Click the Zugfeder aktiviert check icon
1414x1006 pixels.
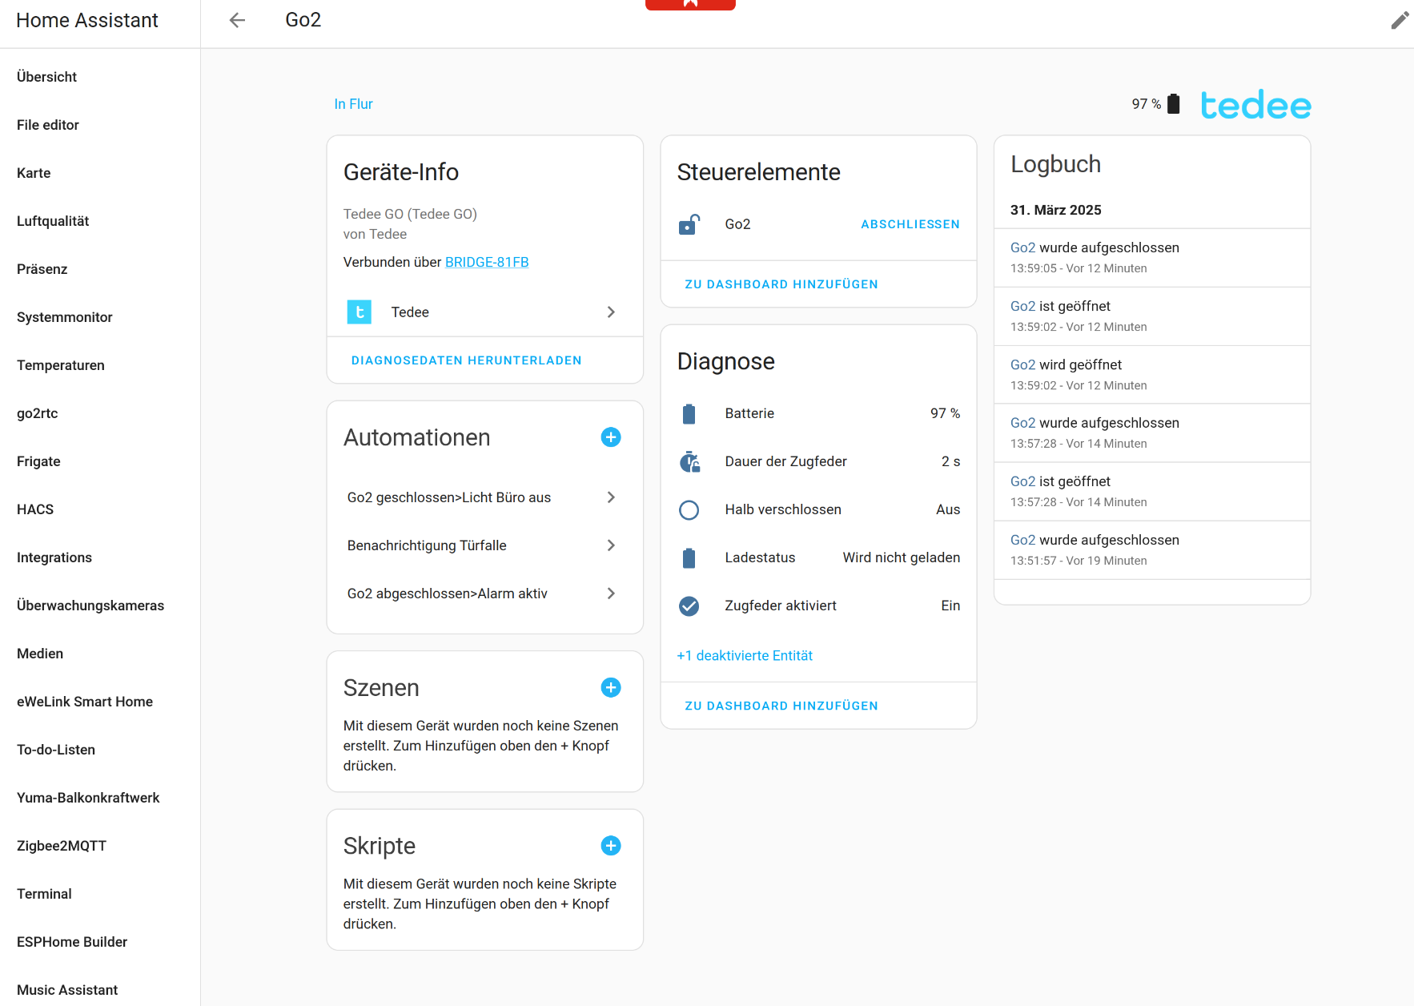coord(689,606)
